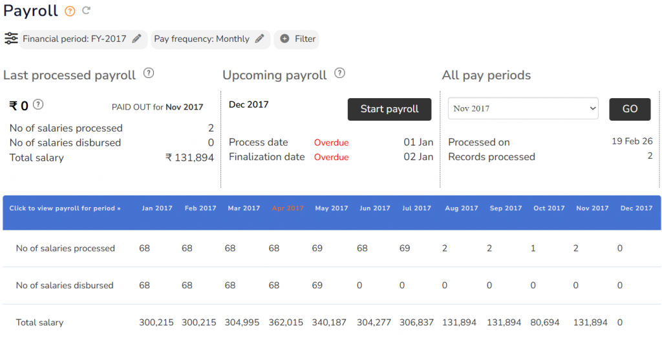
Task: Click the help icon beside Payroll title
Action: pyautogui.click(x=70, y=11)
